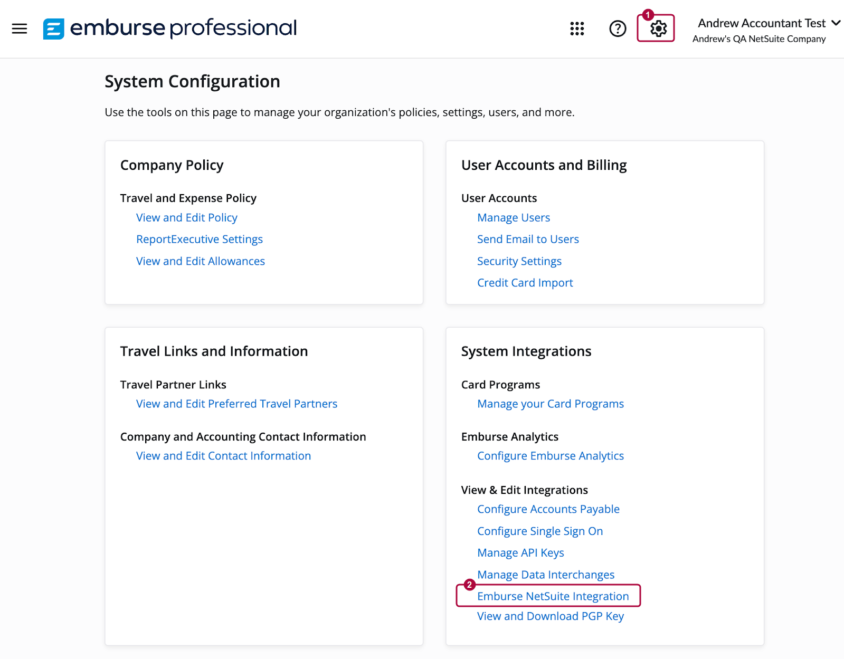Open the settings gear icon
Viewport: 844px width, 659px height.
click(x=658, y=28)
